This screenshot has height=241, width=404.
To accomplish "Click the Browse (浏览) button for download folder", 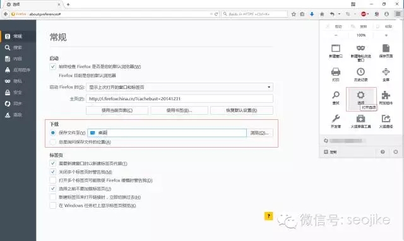I will click(259, 133).
